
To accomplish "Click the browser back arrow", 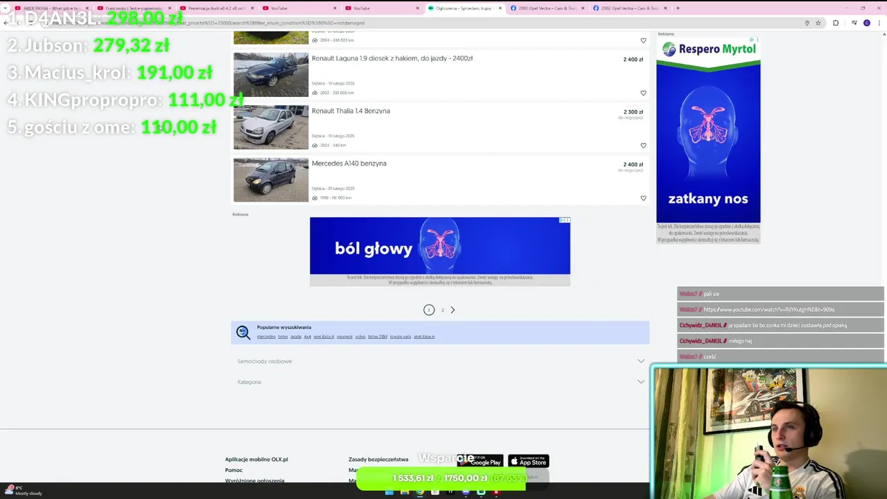I will tap(6, 23).
